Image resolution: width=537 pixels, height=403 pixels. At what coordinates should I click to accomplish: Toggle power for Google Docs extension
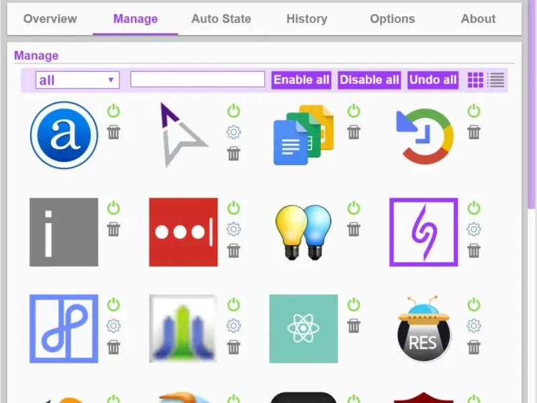click(354, 111)
